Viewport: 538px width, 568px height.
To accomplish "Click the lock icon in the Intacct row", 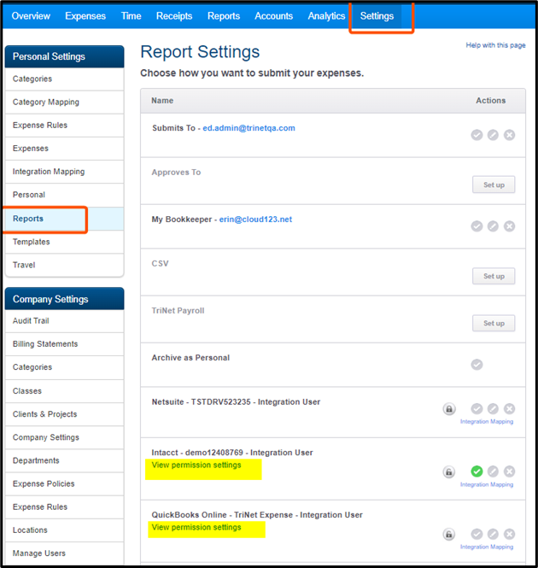I will tap(449, 471).
